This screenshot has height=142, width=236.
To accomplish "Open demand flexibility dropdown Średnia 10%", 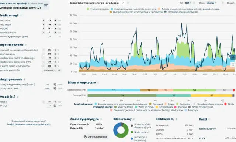I will click(52, 71).
